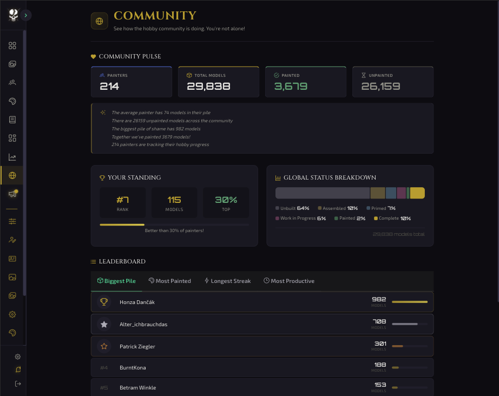Open the Longest Streak tab
The height and width of the screenshot is (396, 499).
pyautogui.click(x=227, y=281)
